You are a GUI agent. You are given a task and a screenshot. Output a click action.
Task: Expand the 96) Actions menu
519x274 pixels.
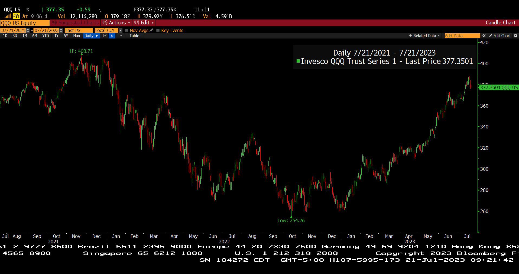116,23
